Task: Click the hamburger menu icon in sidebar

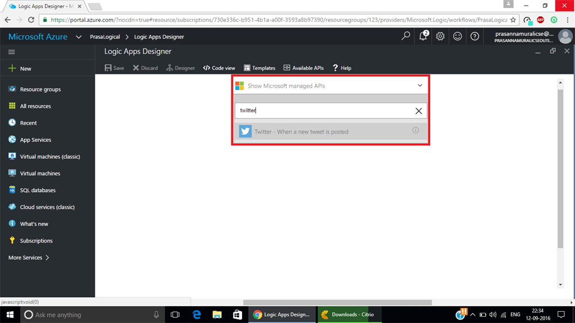Action: pyautogui.click(x=12, y=52)
